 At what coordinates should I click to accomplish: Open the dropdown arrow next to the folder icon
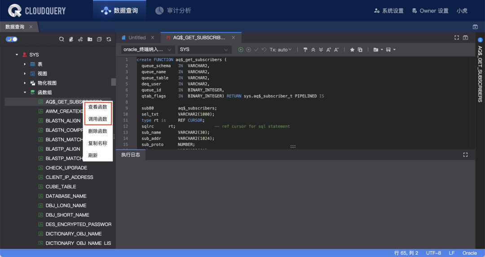point(382,50)
